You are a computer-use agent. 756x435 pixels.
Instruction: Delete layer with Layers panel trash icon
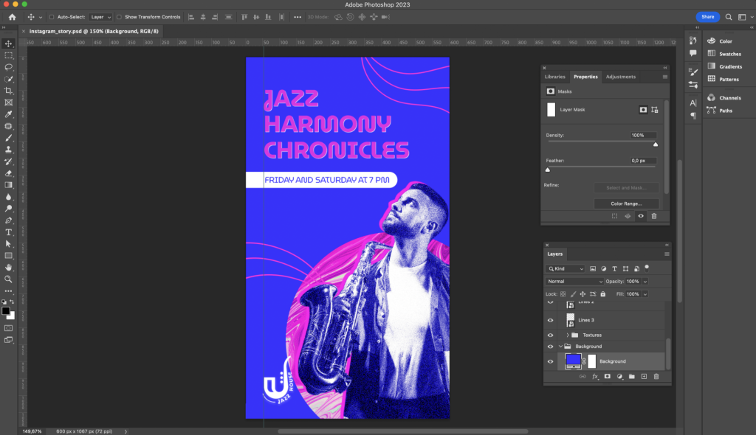(x=656, y=376)
